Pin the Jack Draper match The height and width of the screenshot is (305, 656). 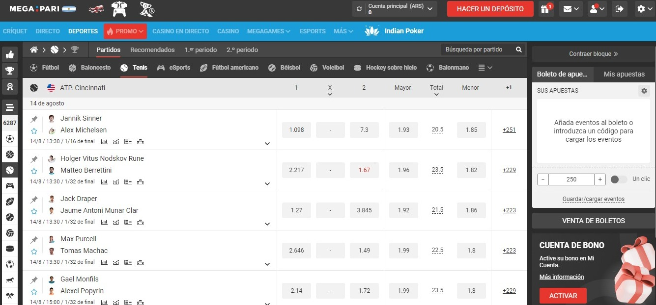34,200
